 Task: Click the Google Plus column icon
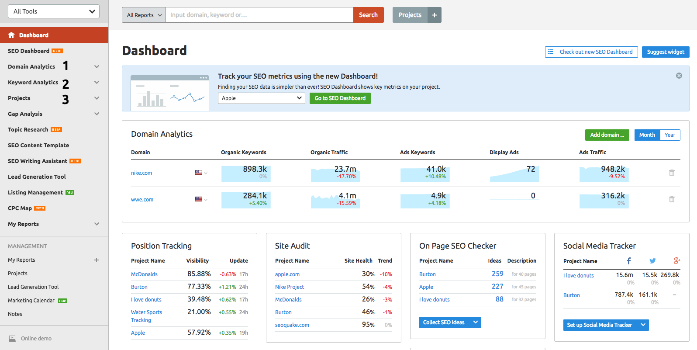(x=677, y=260)
